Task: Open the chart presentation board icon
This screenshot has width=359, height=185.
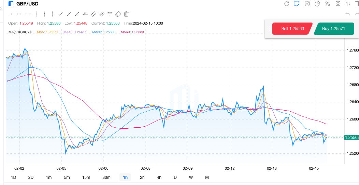Action: pos(307,4)
